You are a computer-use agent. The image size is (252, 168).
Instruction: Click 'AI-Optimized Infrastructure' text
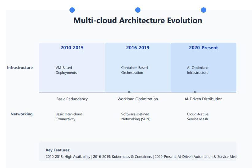coord(198,70)
